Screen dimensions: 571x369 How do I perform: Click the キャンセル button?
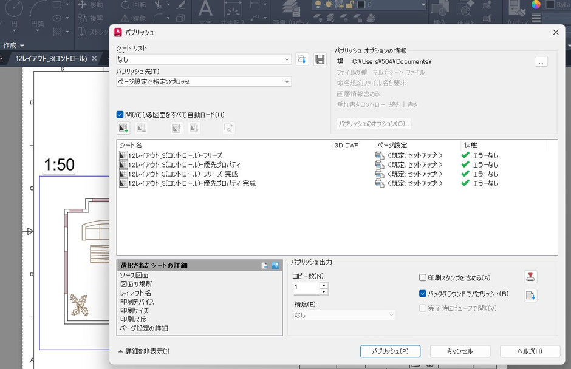click(x=460, y=351)
